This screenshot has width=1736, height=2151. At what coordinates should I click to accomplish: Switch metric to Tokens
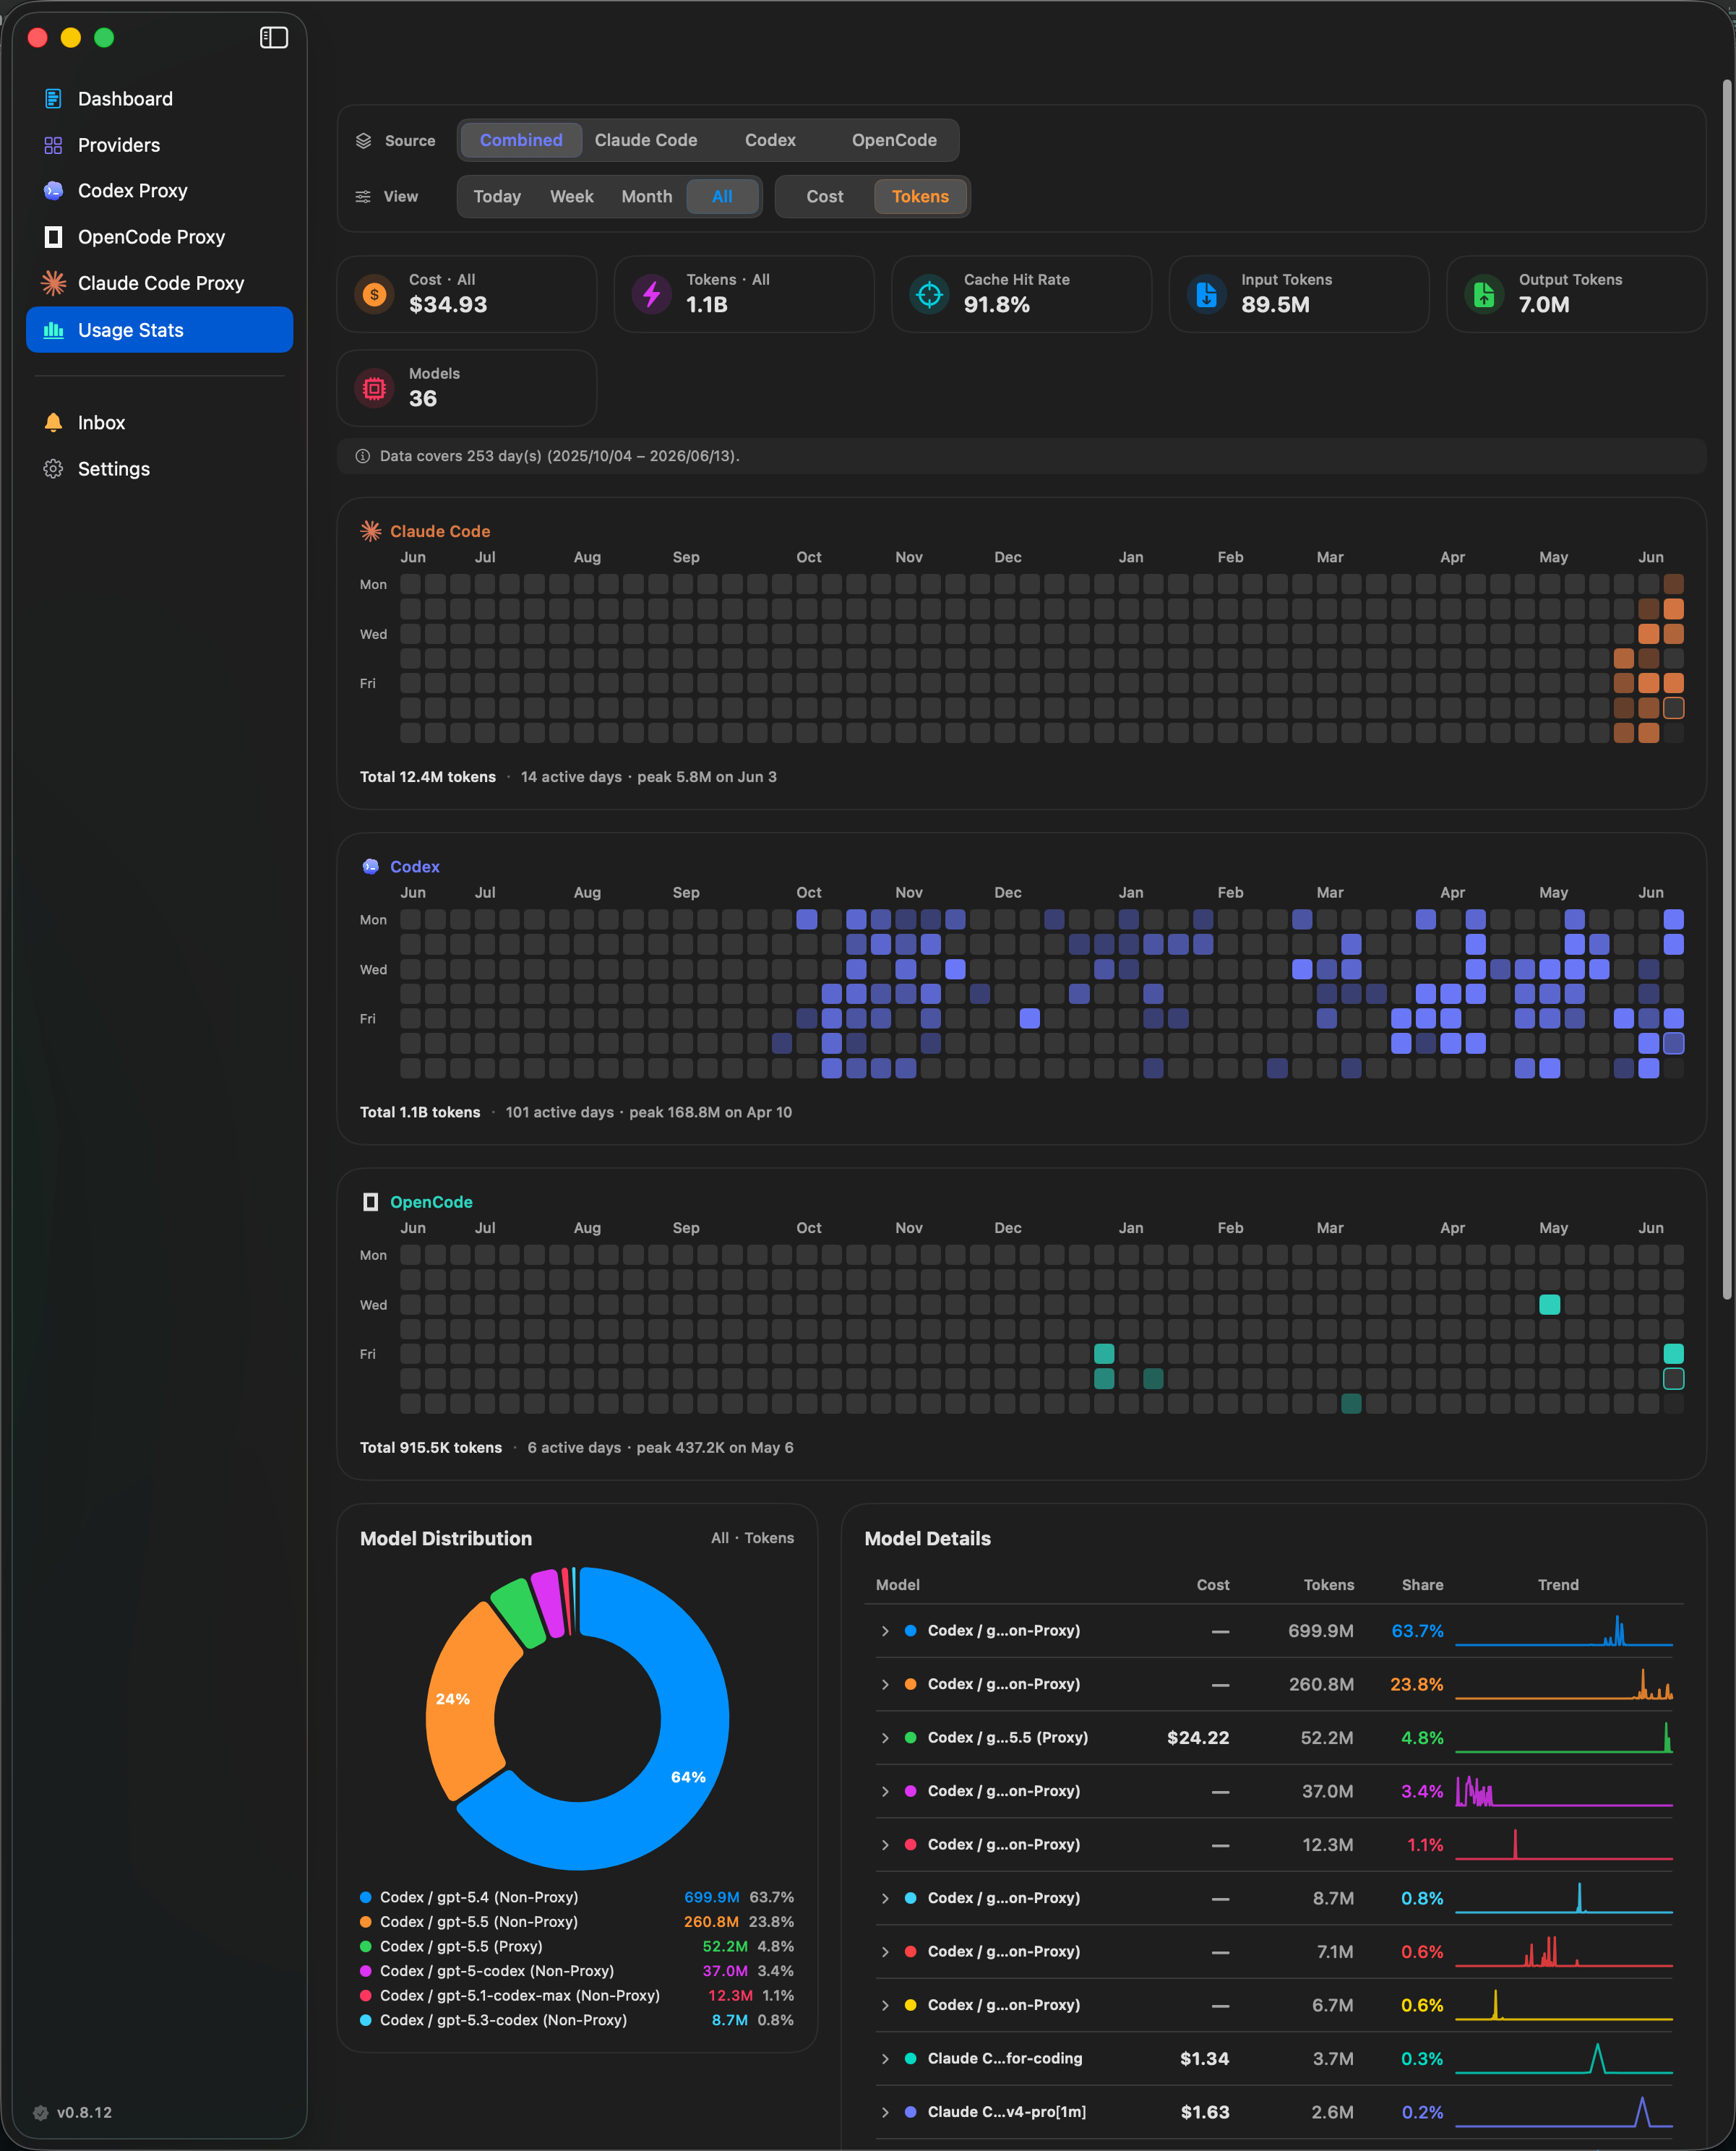920,197
